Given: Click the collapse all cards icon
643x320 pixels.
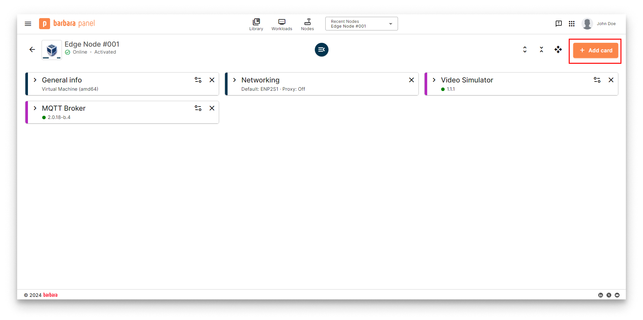Looking at the screenshot, I should [541, 50].
